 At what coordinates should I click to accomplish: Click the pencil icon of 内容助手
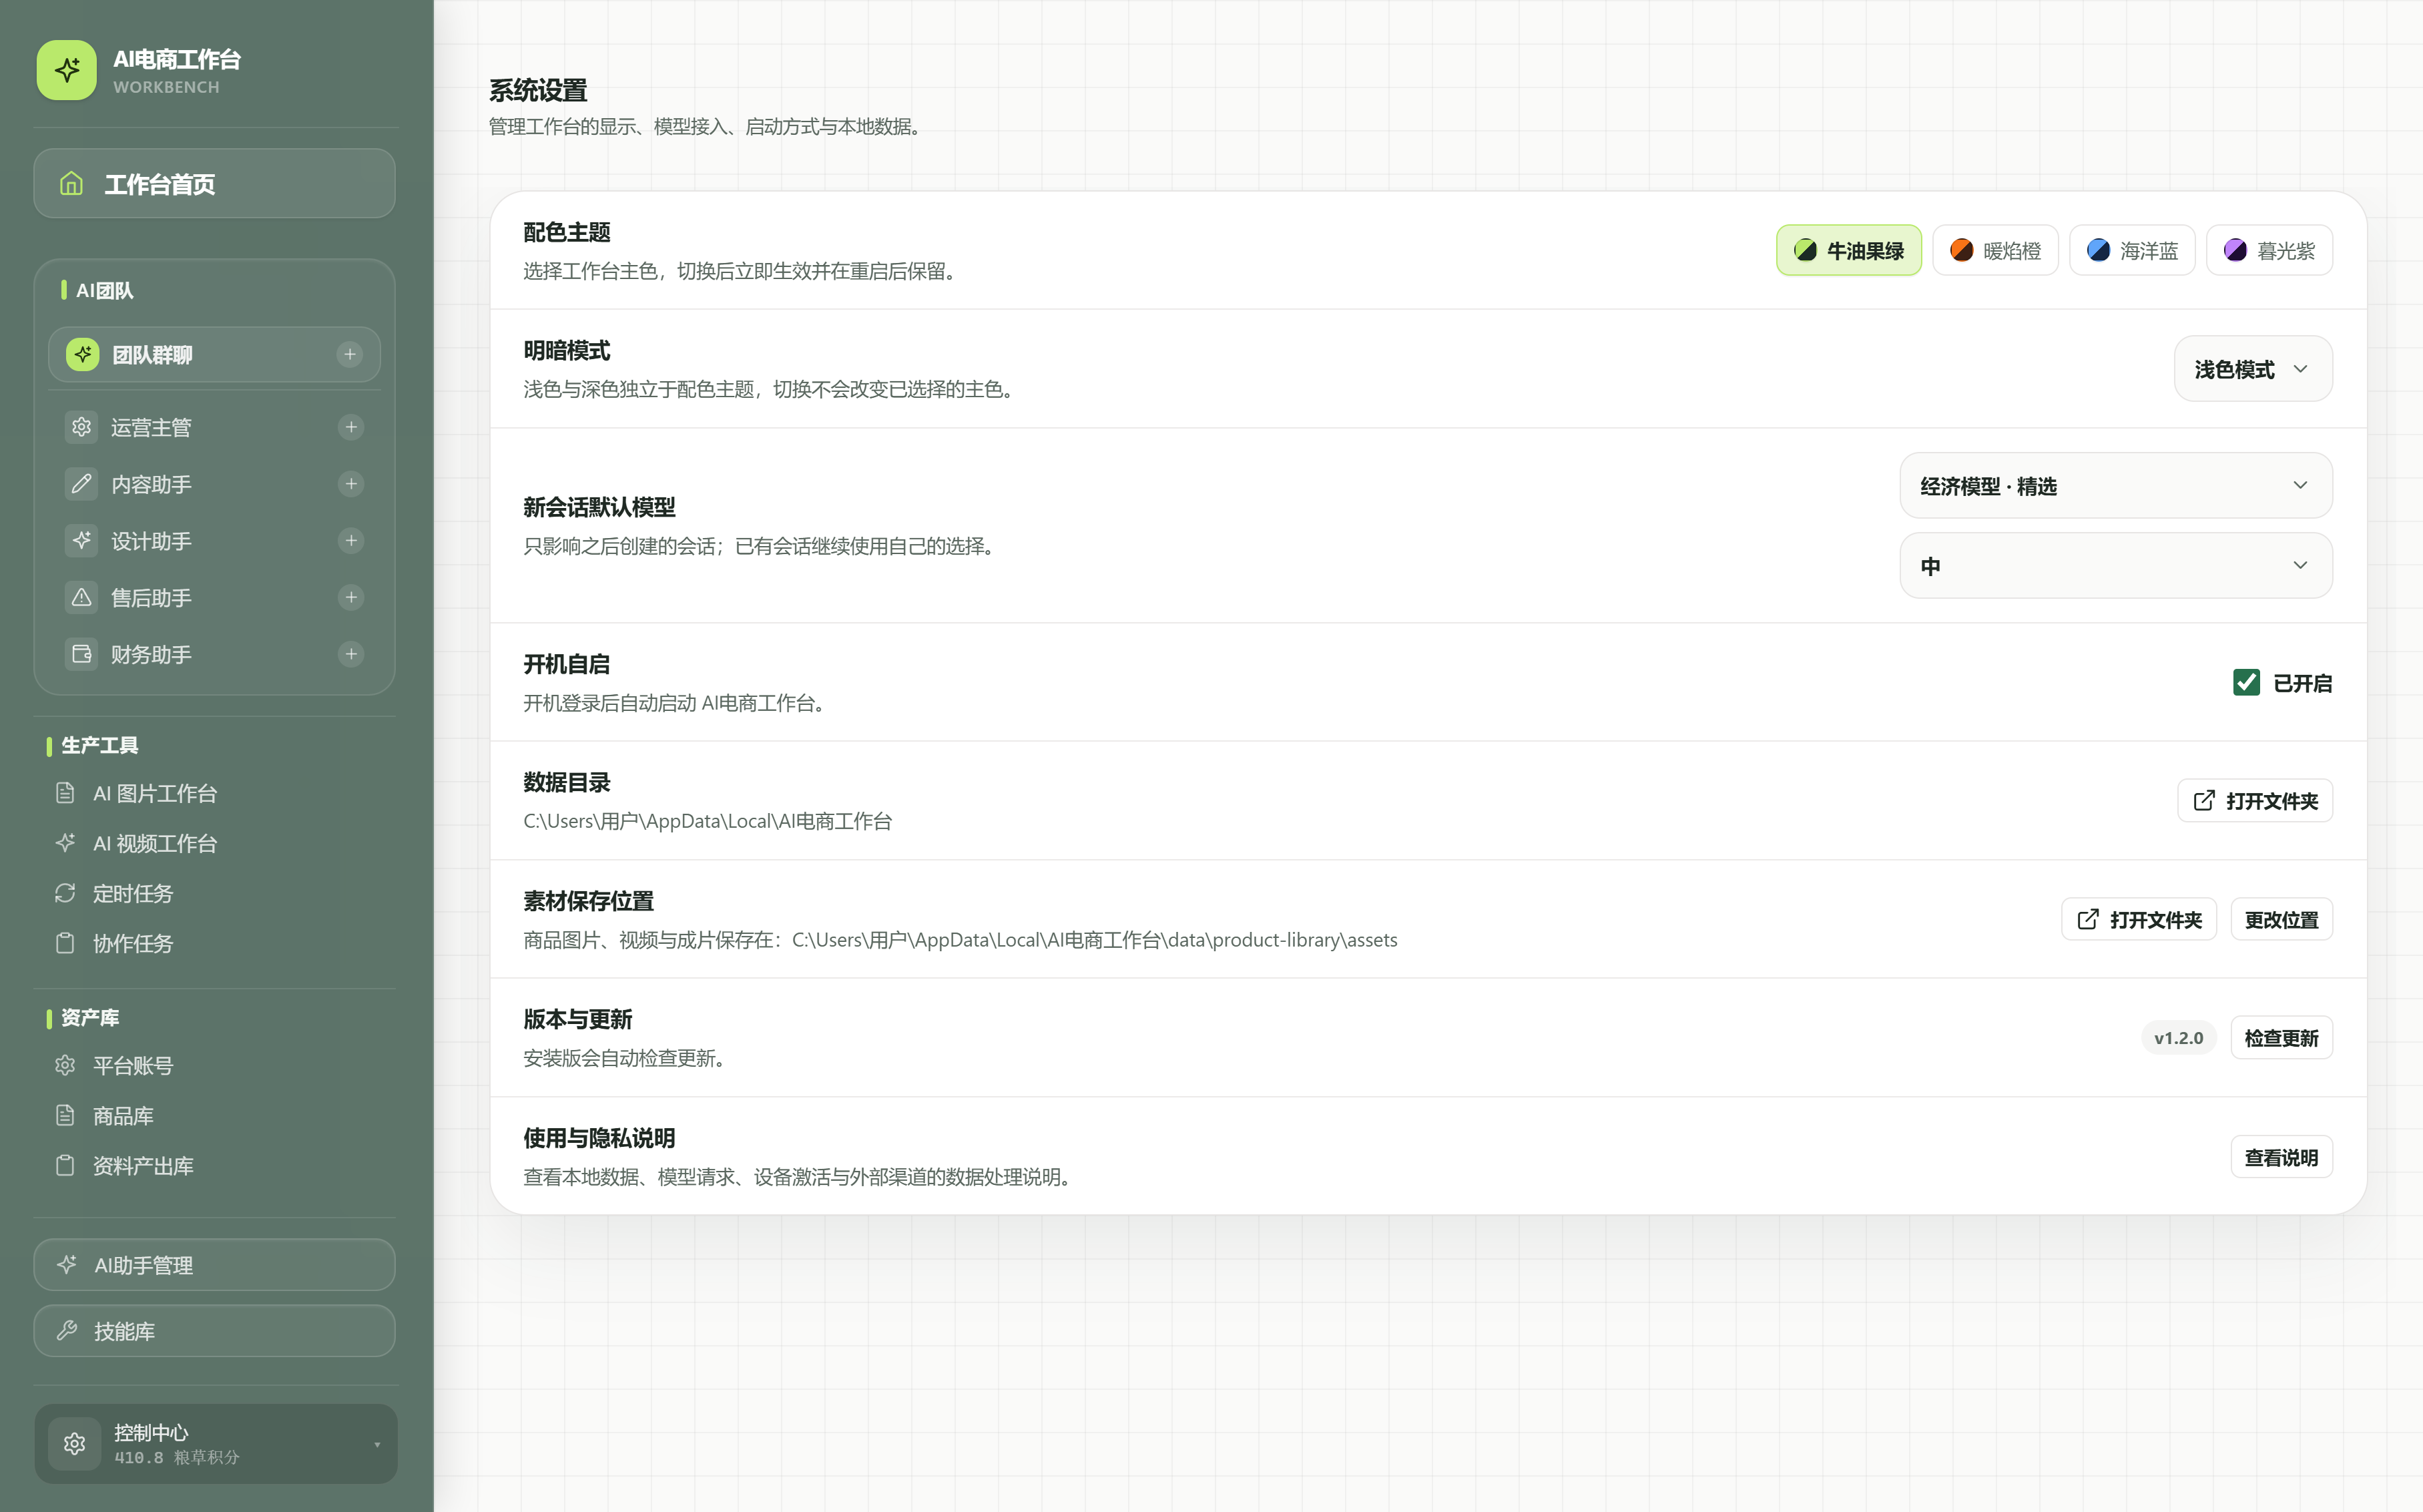(82, 484)
